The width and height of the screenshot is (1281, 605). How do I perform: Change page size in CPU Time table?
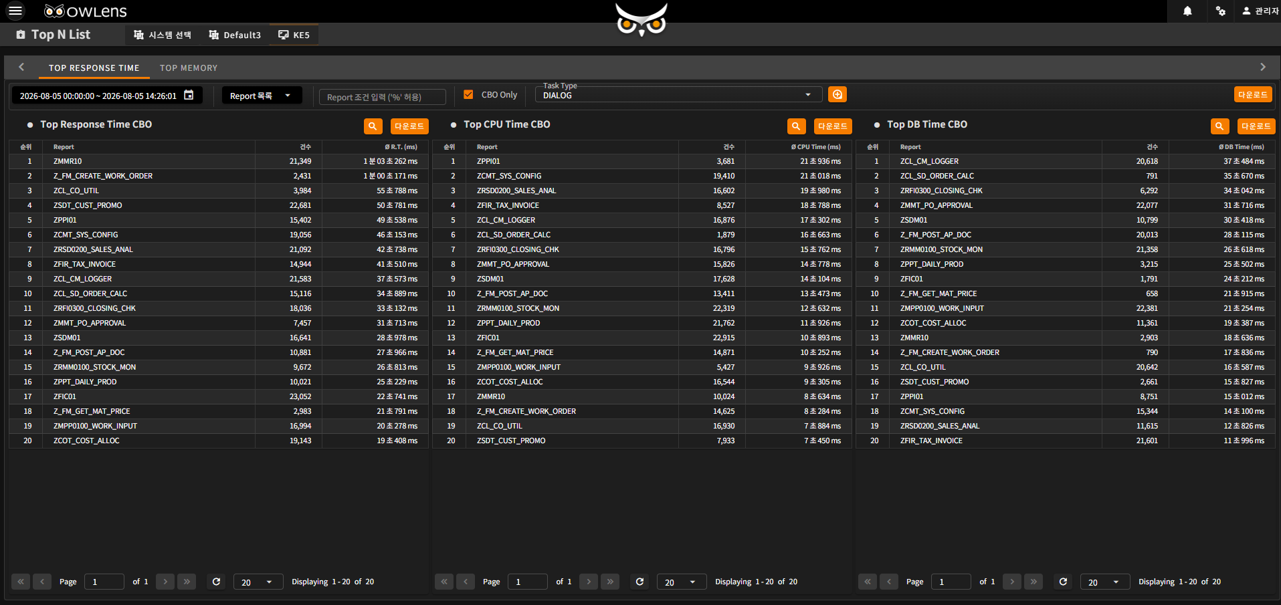pos(681,582)
